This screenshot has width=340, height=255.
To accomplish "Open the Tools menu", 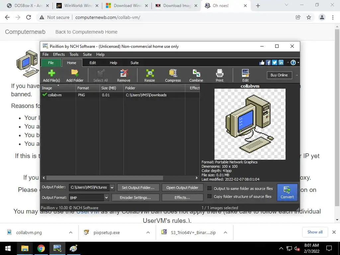I will click(74, 54).
